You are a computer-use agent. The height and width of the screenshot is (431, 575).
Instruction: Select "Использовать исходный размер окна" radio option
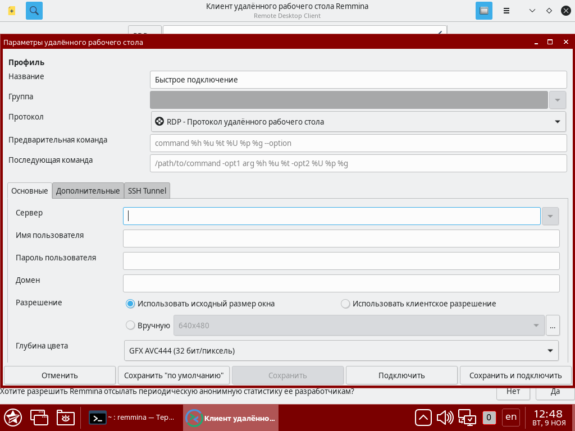click(130, 304)
